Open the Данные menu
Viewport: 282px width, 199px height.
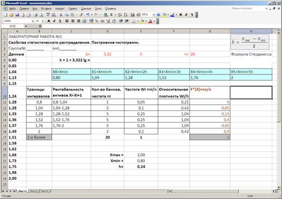[86, 9]
